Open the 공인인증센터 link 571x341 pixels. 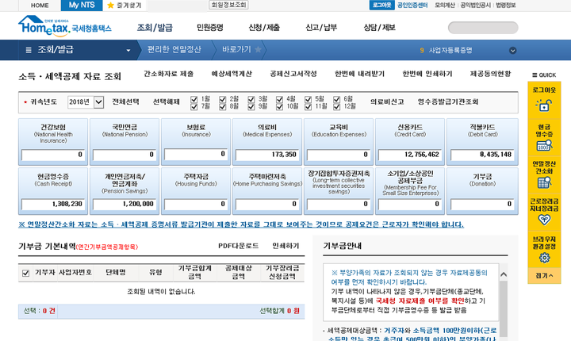pos(412,6)
